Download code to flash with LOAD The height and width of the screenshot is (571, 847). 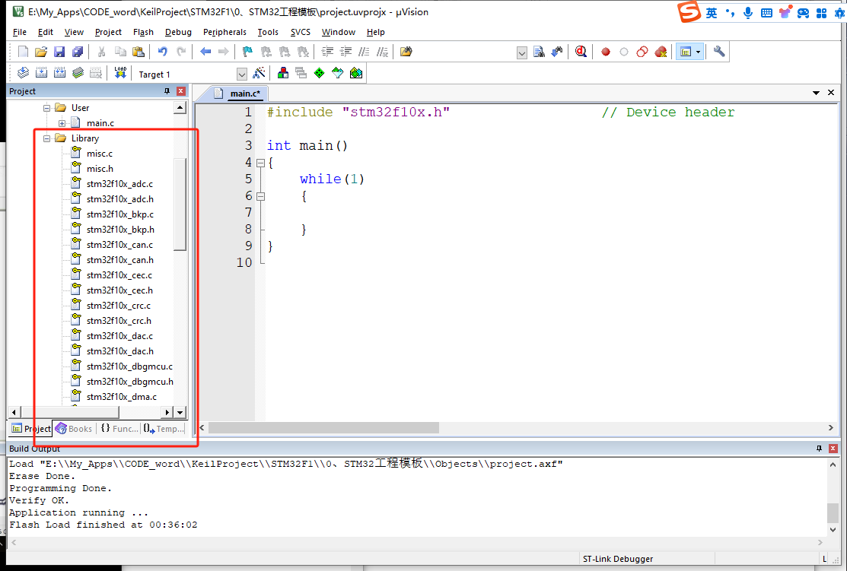click(120, 73)
